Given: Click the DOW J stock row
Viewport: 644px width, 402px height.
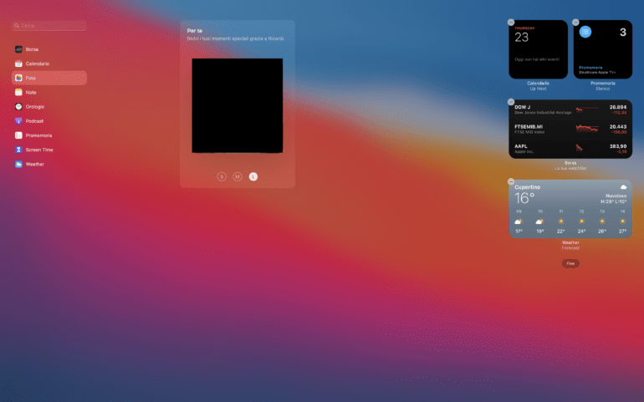Looking at the screenshot, I should pos(570,109).
